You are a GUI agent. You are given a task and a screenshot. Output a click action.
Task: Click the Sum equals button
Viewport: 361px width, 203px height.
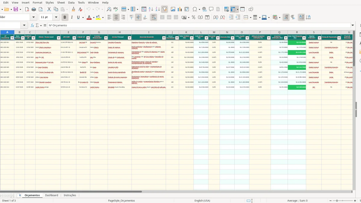(x=45, y=26)
